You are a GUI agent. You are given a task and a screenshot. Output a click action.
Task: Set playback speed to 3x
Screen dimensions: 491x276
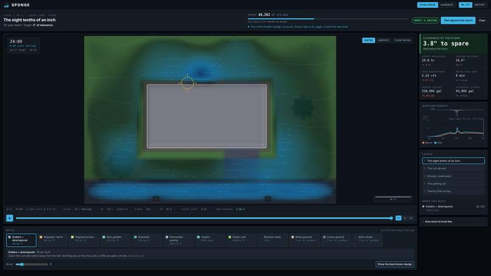[405, 218]
